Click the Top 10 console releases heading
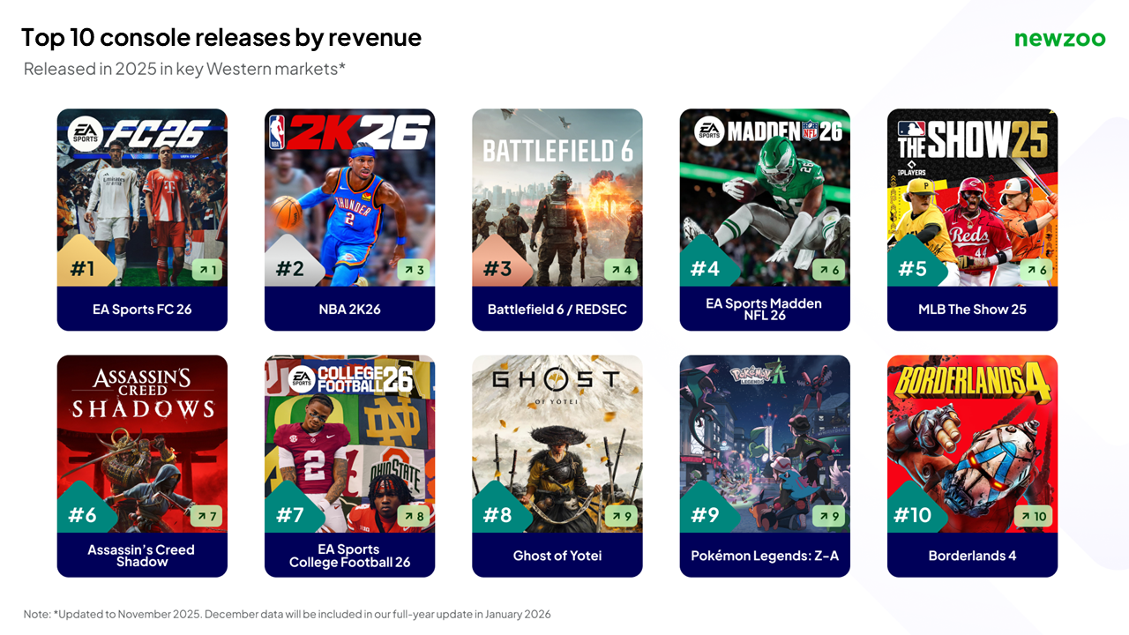 coord(221,38)
